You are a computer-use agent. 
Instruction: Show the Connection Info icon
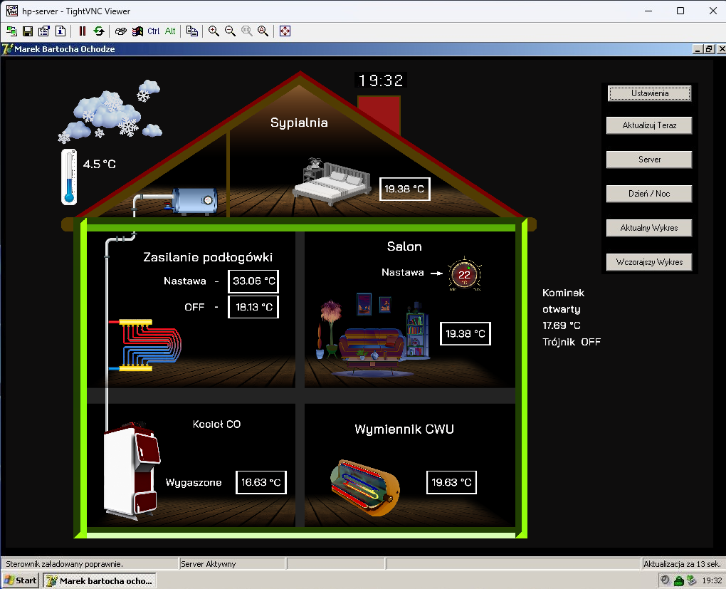(x=60, y=31)
